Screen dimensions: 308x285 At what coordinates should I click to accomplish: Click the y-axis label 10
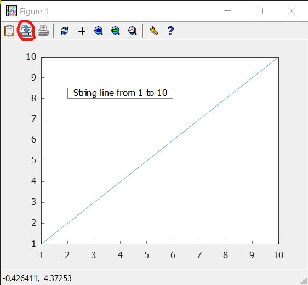(x=31, y=56)
